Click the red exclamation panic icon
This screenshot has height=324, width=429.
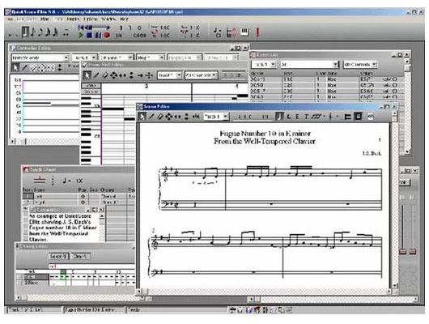coord(257,32)
